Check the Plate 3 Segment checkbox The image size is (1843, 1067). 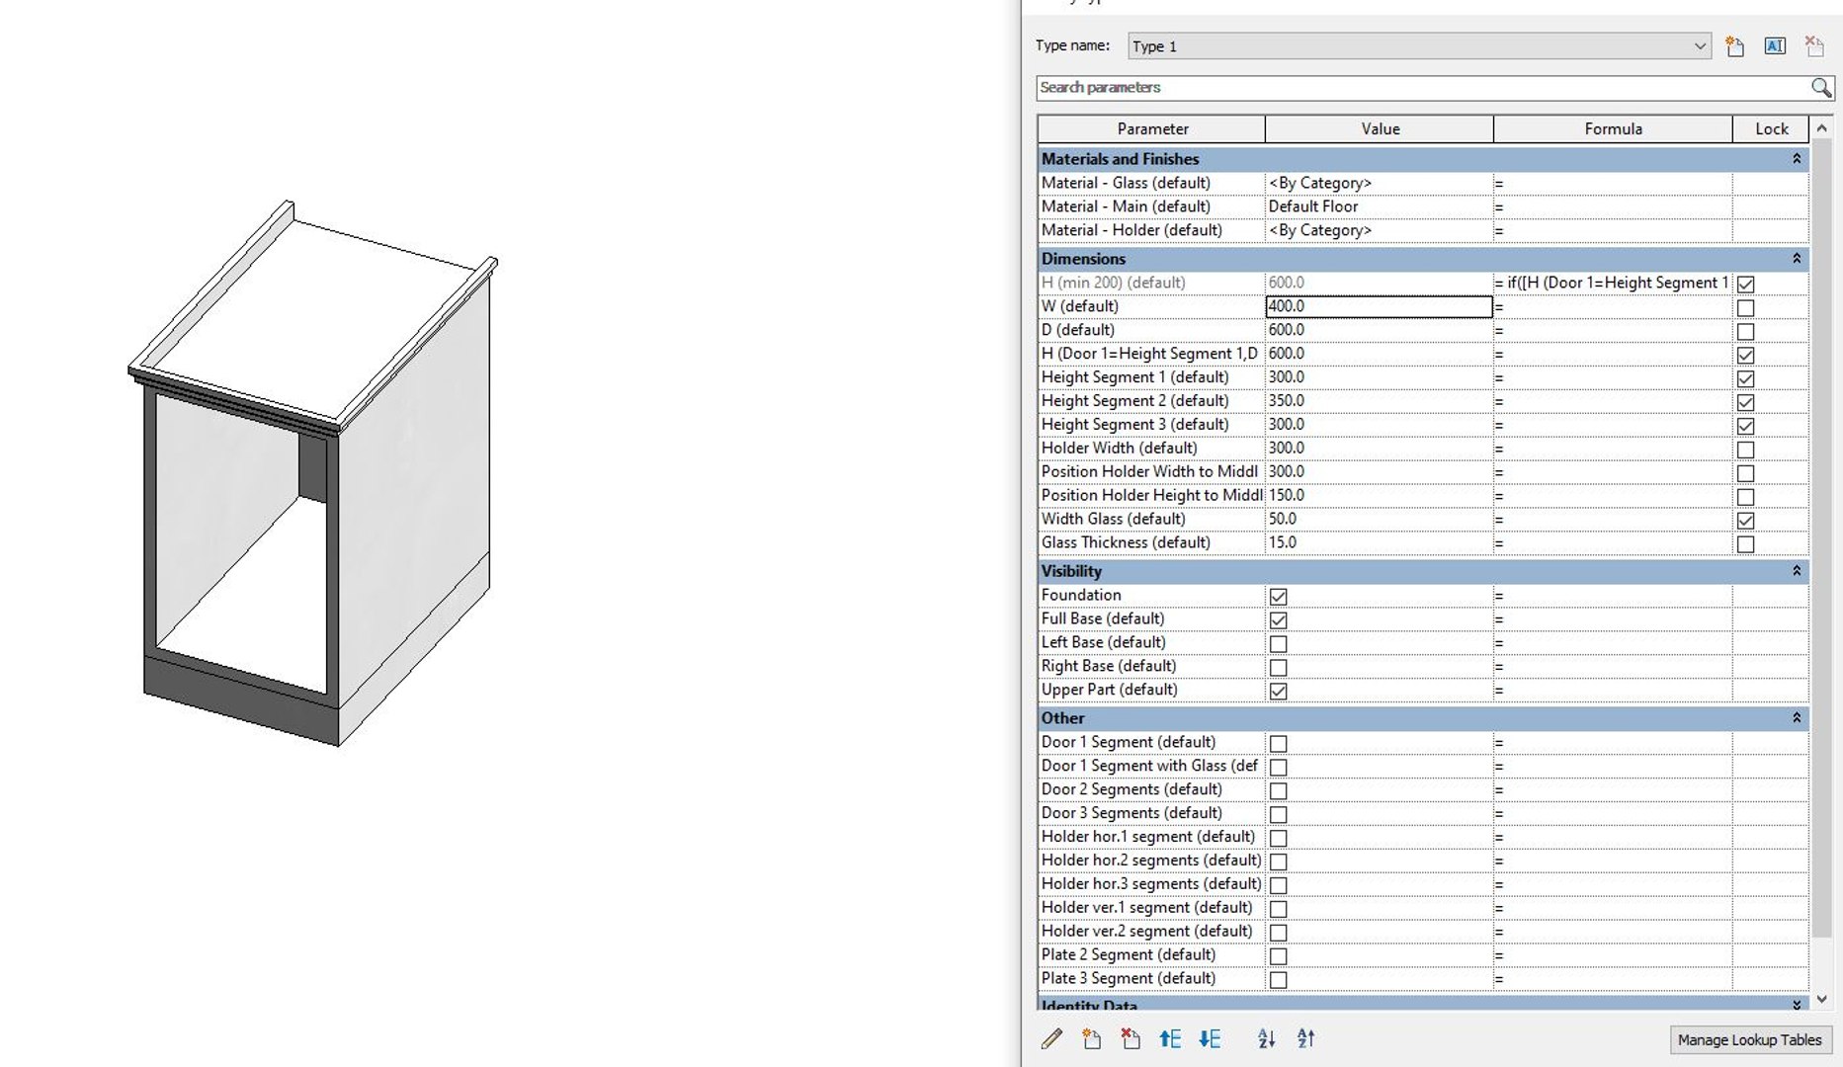tap(1278, 980)
